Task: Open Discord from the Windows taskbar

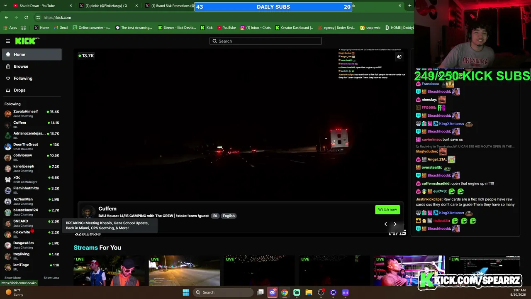Action: click(273, 292)
